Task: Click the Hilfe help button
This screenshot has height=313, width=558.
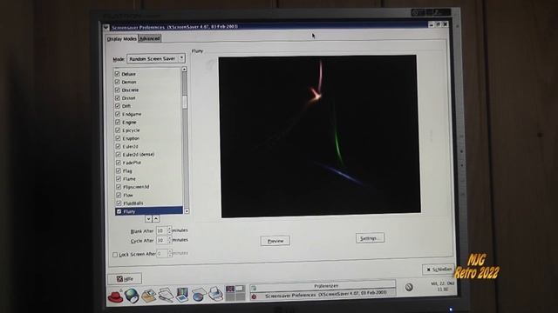Action: coord(125,279)
